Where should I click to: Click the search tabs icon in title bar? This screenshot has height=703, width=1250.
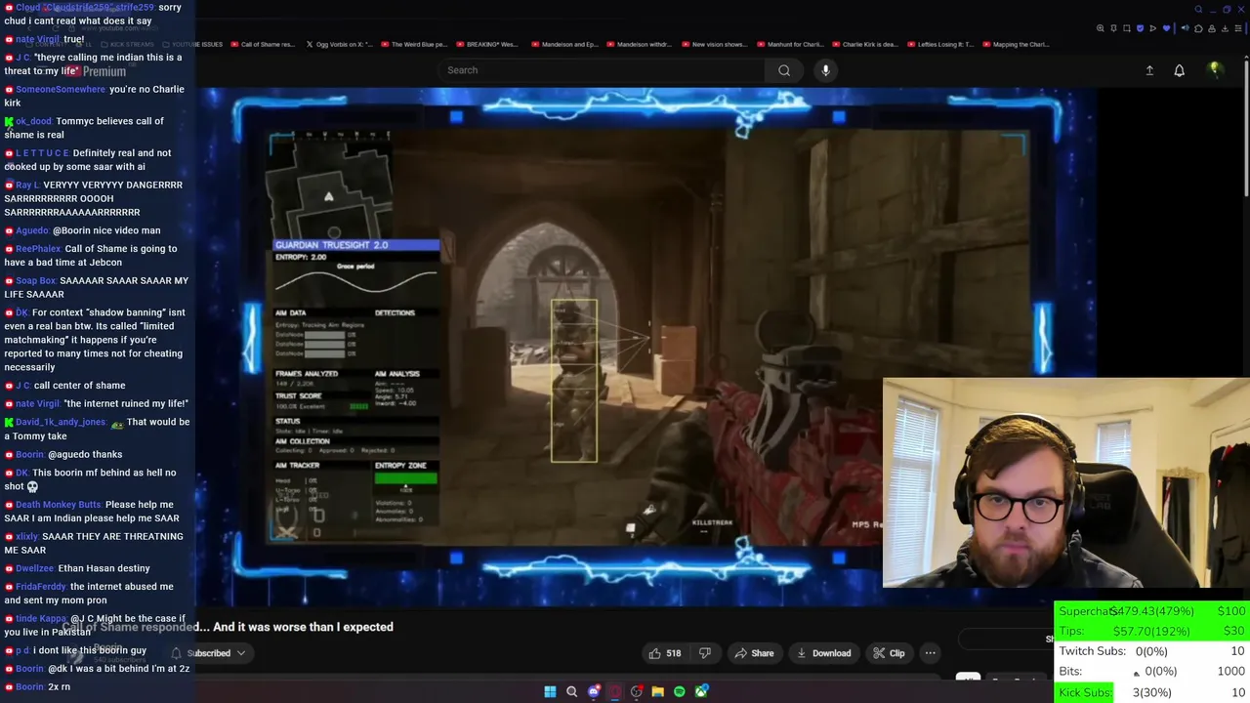pyautogui.click(x=1198, y=10)
